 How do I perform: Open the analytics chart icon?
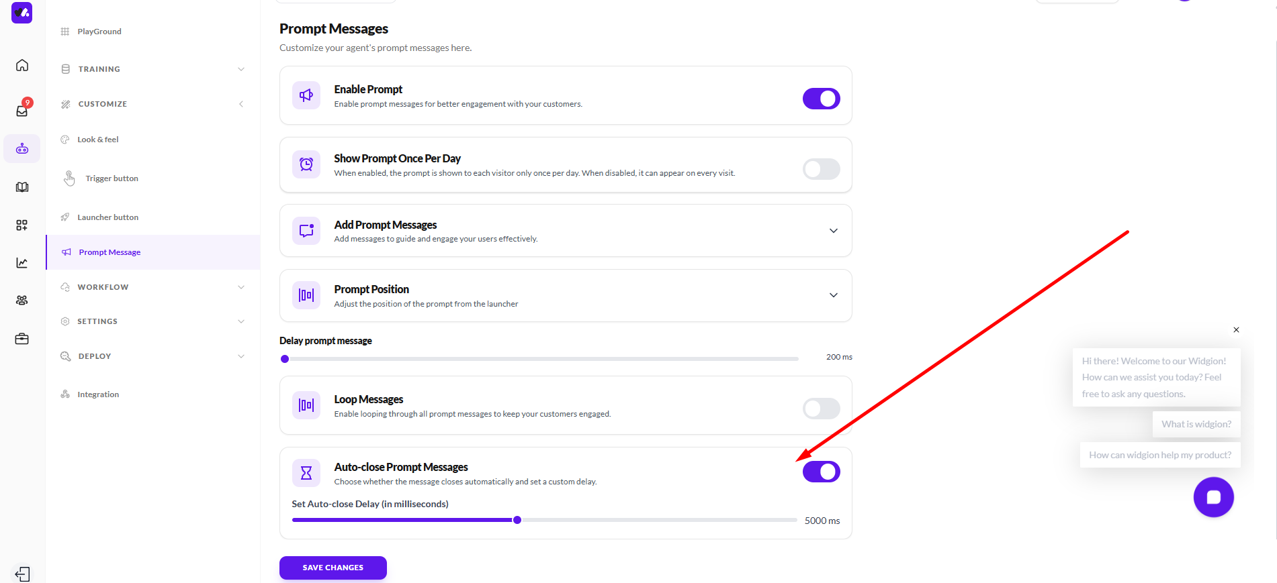pos(22,263)
